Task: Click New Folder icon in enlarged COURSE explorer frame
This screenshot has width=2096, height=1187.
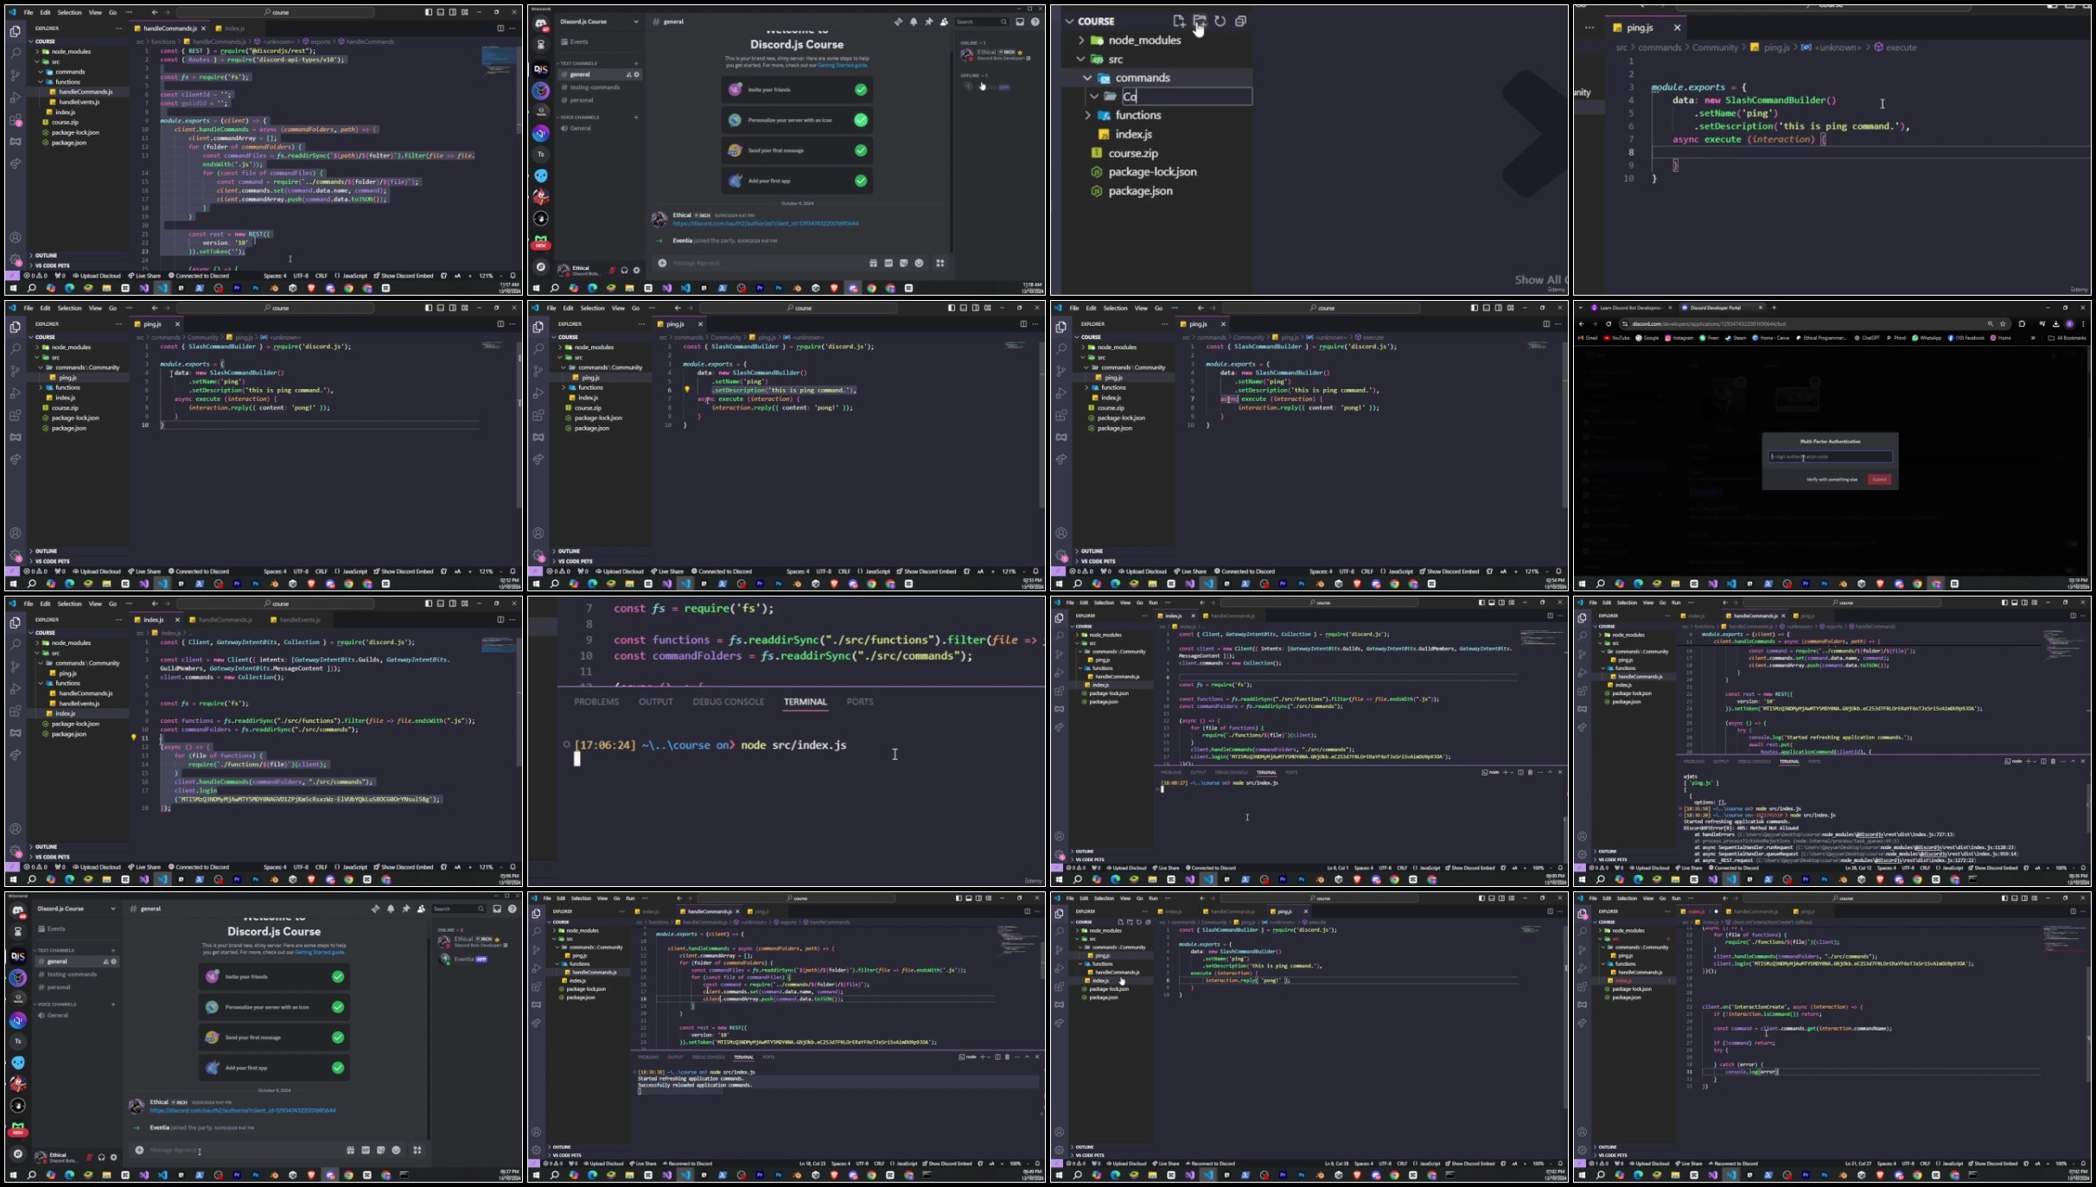Action: pyautogui.click(x=1200, y=21)
